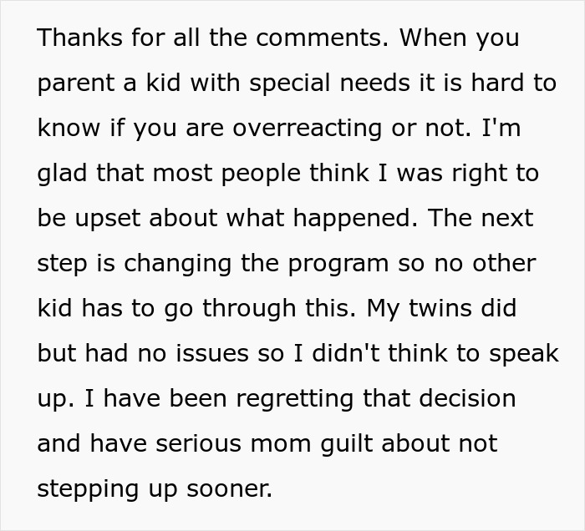Click the word "Thanks" at the start
The image size is (585, 531).
78,38
